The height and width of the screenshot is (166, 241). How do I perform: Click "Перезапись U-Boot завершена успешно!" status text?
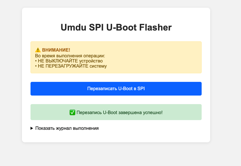[x=120, y=112]
